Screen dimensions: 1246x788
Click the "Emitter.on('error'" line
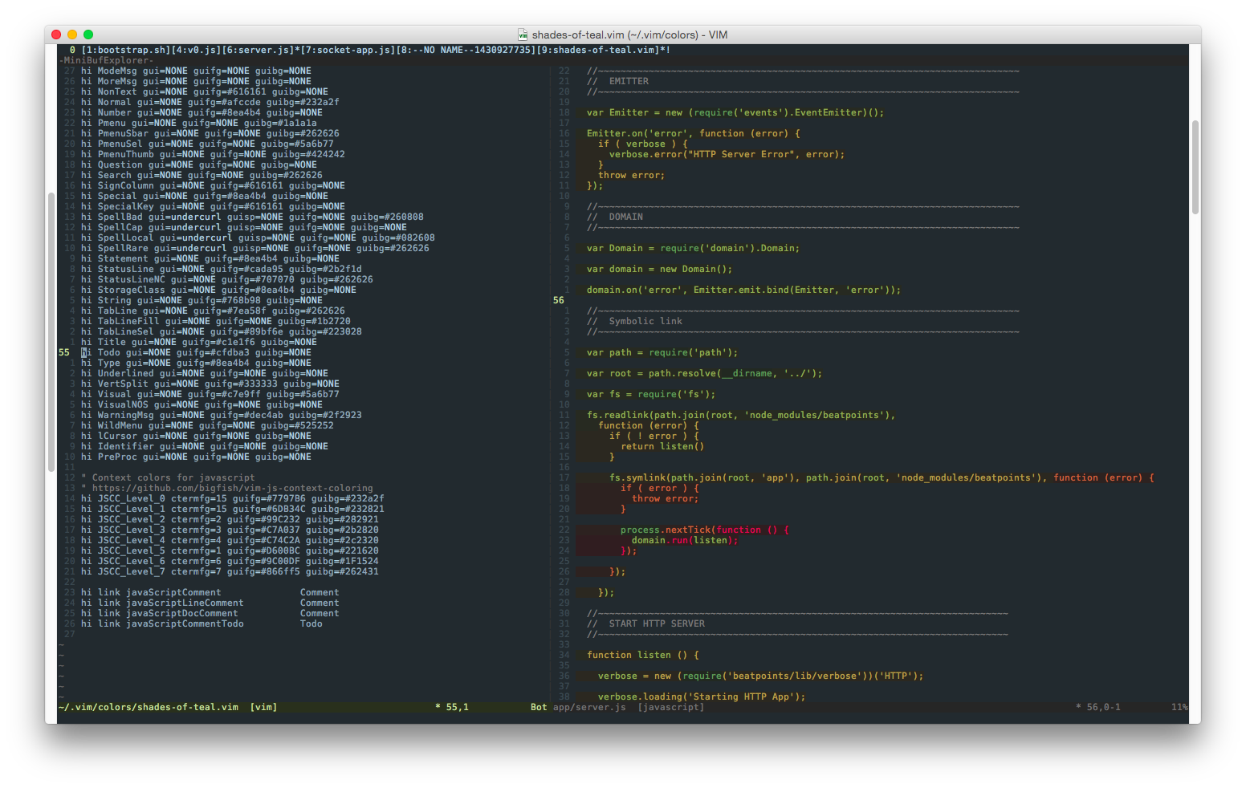click(x=693, y=133)
